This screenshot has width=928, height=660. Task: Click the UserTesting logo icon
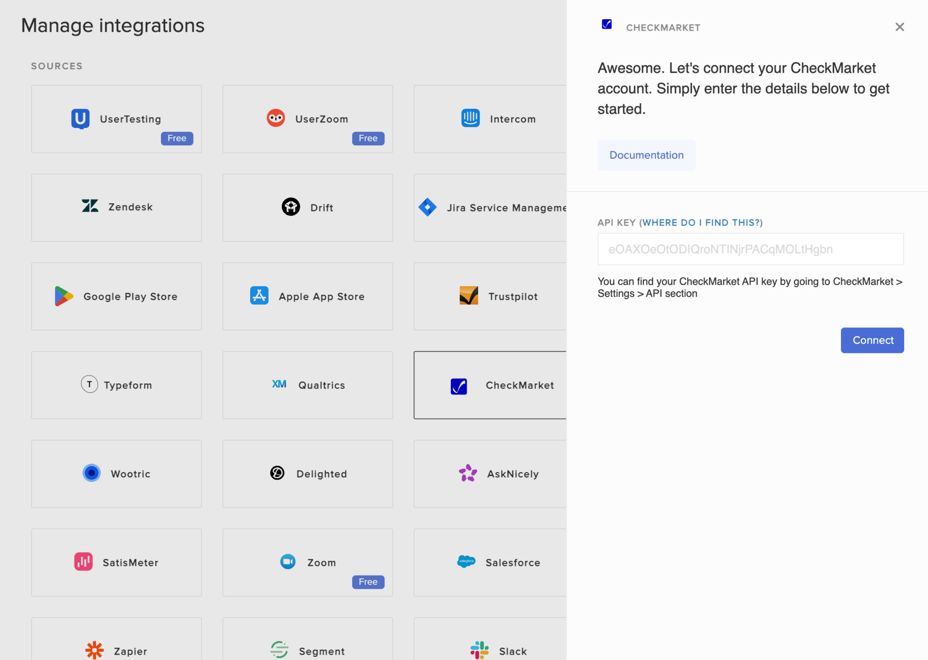(81, 119)
